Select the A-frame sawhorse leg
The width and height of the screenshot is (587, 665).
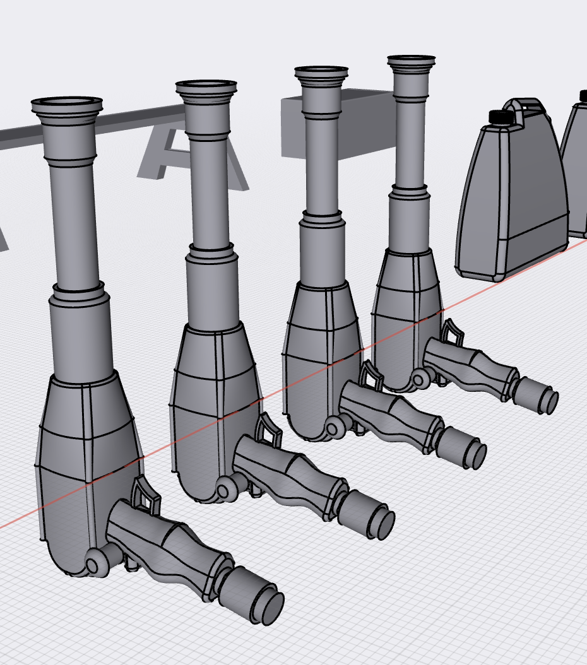[193, 157]
